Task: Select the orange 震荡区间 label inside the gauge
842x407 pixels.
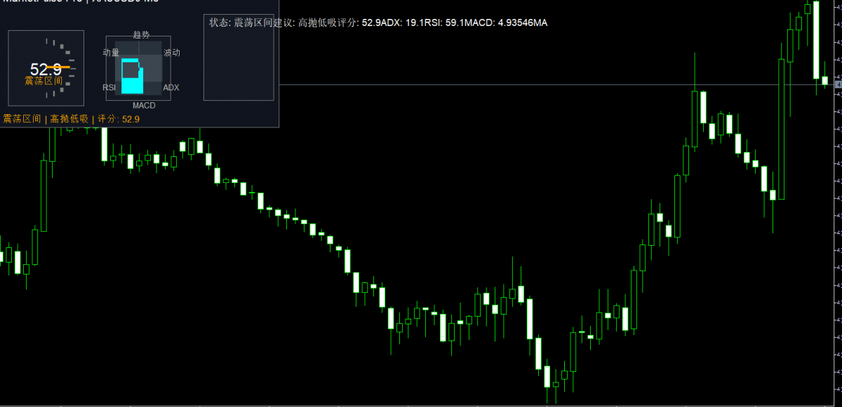Action: [44, 81]
